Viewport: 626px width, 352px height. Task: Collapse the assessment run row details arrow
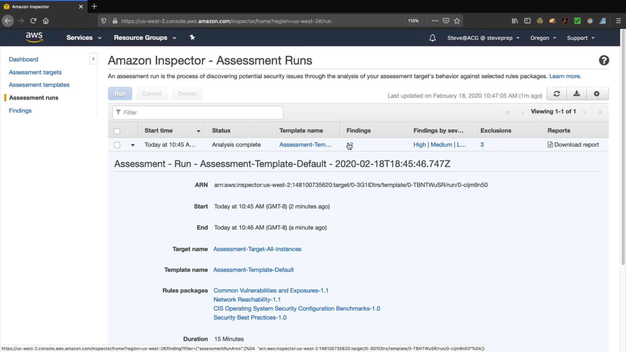[133, 145]
